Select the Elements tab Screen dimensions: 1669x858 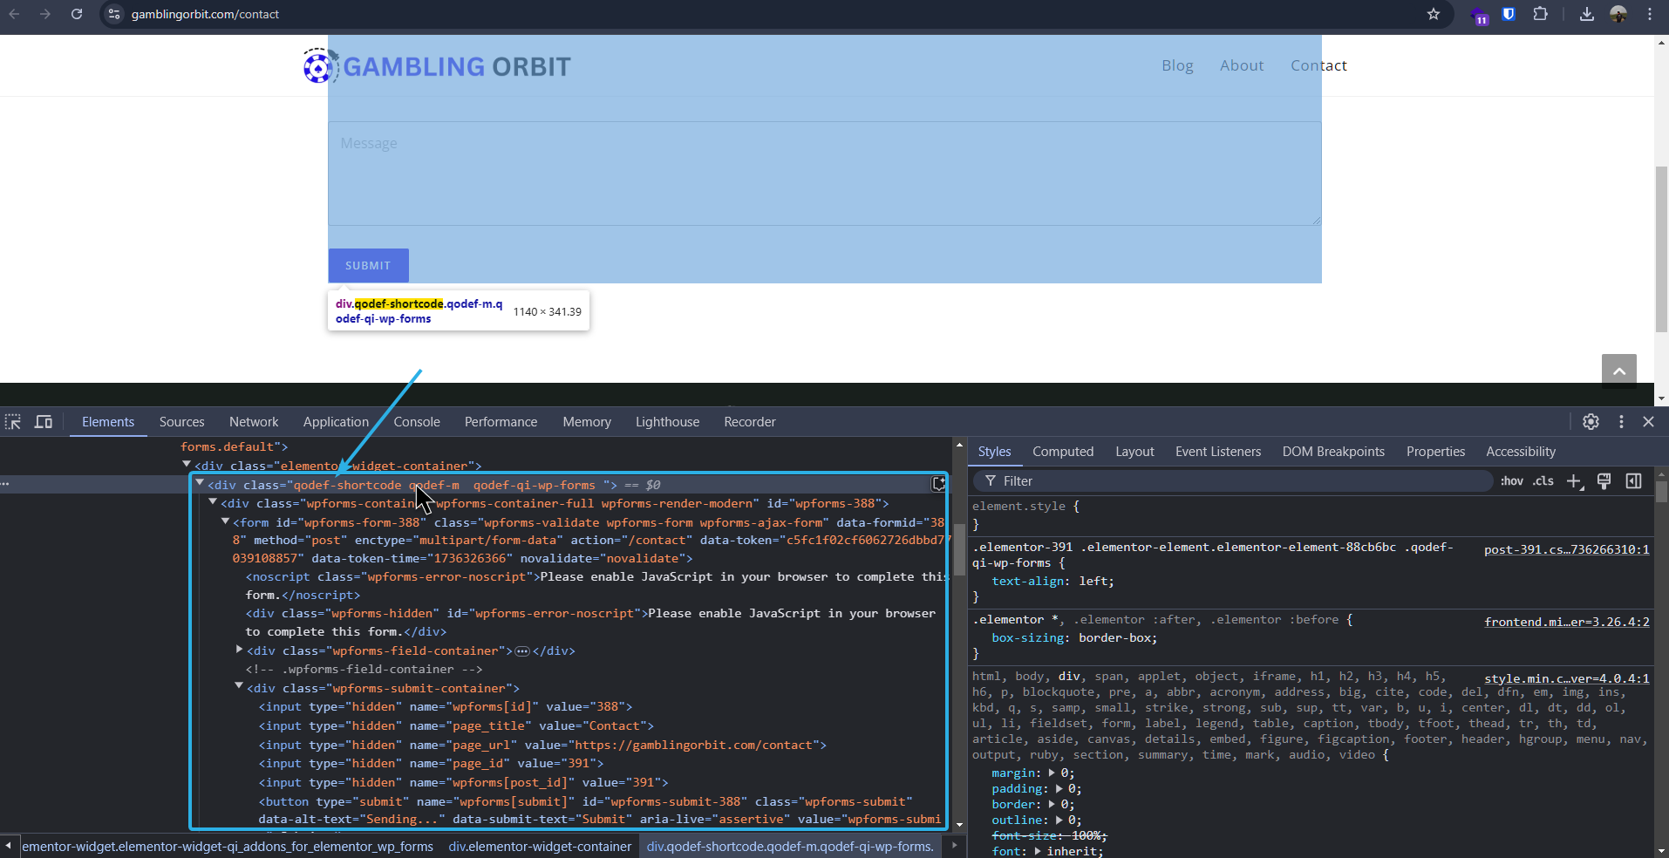(108, 422)
